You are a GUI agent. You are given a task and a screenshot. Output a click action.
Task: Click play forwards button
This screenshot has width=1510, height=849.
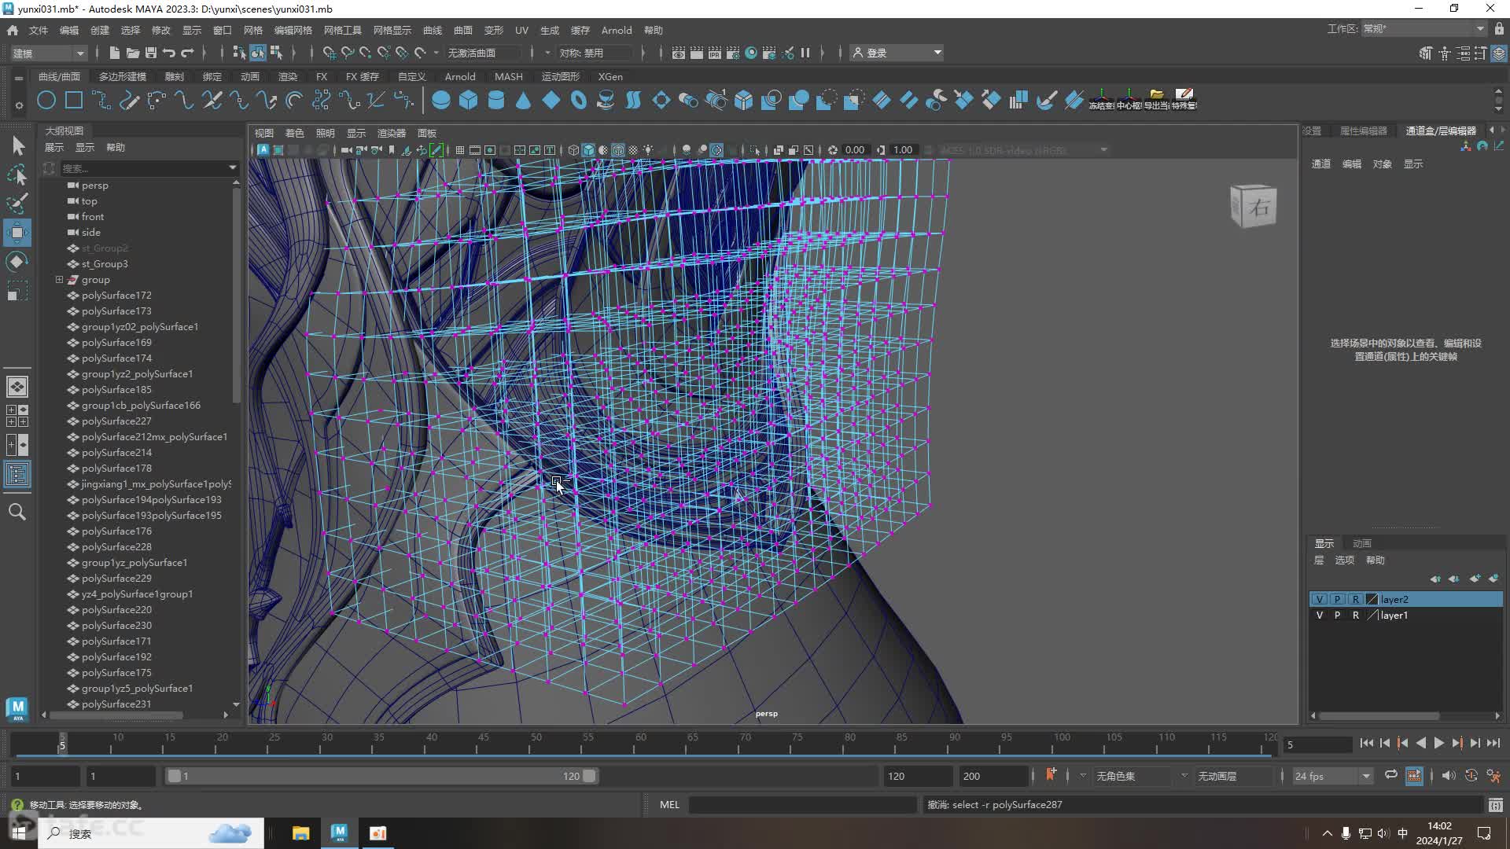point(1438,743)
